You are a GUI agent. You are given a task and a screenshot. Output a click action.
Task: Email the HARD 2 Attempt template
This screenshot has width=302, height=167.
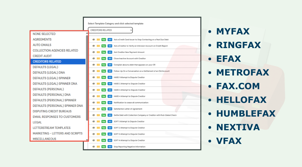pyautogui.click(x=98, y=84)
